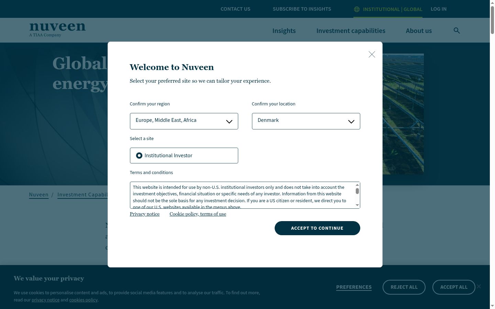Click the terms scroll up arrow
This screenshot has width=495, height=309.
click(x=357, y=185)
